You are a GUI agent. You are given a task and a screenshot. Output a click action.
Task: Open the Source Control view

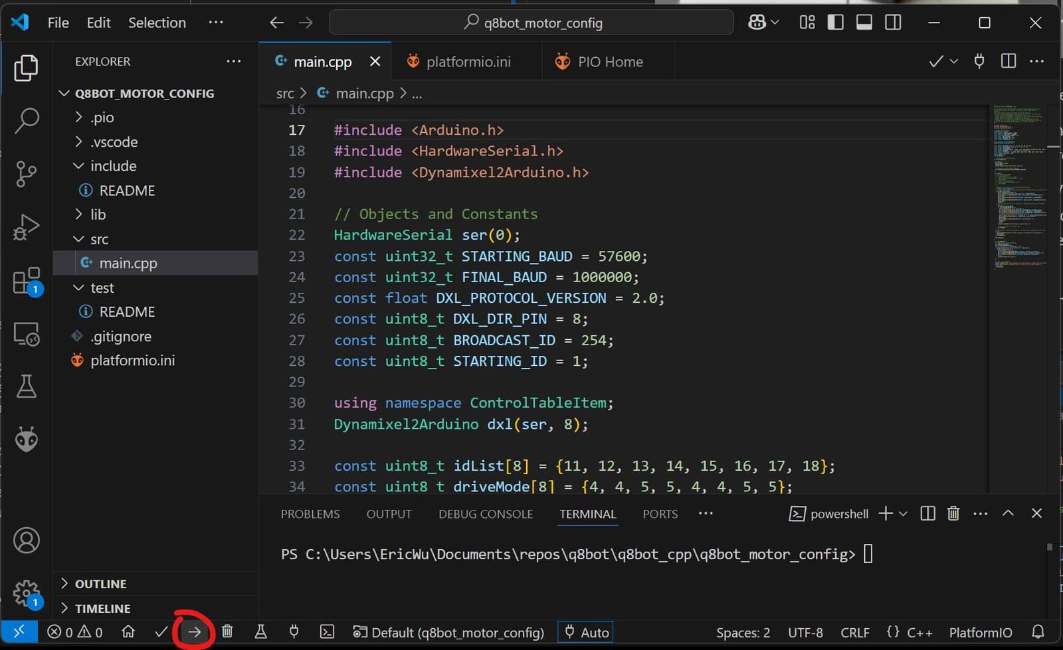pos(26,174)
